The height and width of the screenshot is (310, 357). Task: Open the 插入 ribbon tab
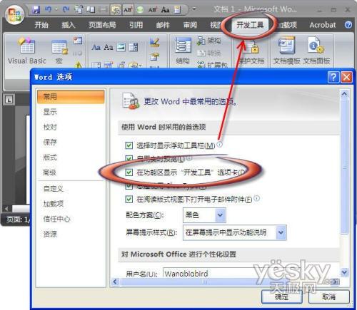pyautogui.click(x=69, y=25)
